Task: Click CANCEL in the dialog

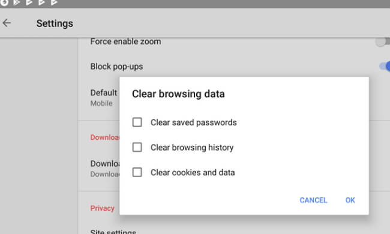Action: tap(313, 200)
